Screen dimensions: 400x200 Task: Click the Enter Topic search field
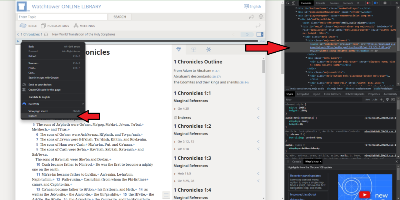[62, 17]
